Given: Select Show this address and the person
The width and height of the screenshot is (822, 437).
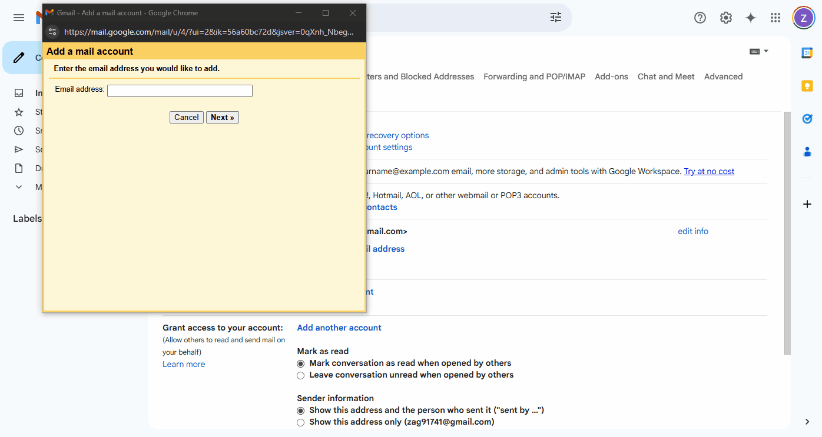Looking at the screenshot, I should pos(301,411).
